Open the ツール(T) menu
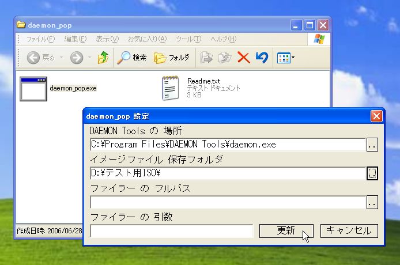 click(188, 39)
